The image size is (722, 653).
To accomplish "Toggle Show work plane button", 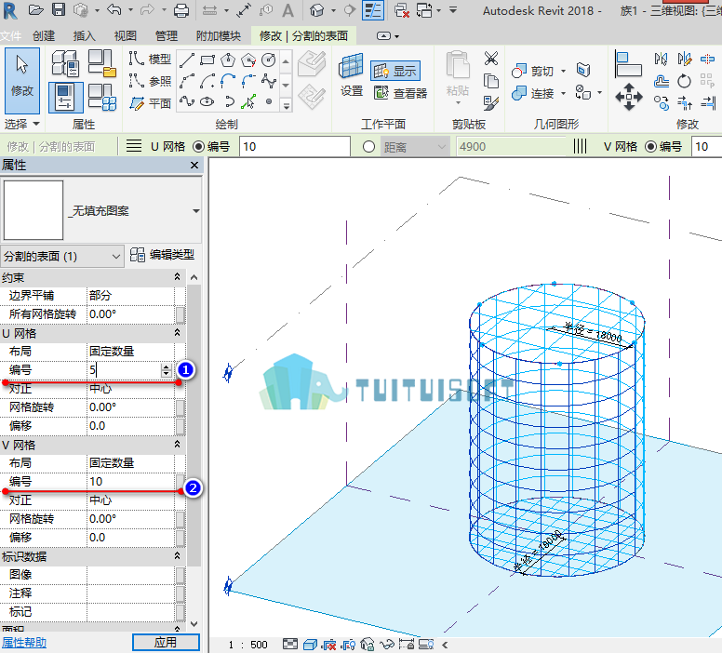I will [395, 71].
